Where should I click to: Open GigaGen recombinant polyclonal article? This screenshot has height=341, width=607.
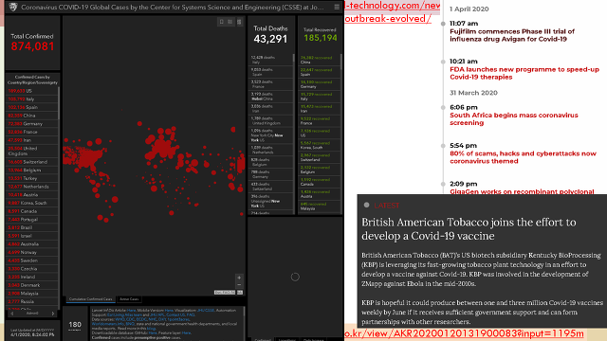[x=522, y=191]
